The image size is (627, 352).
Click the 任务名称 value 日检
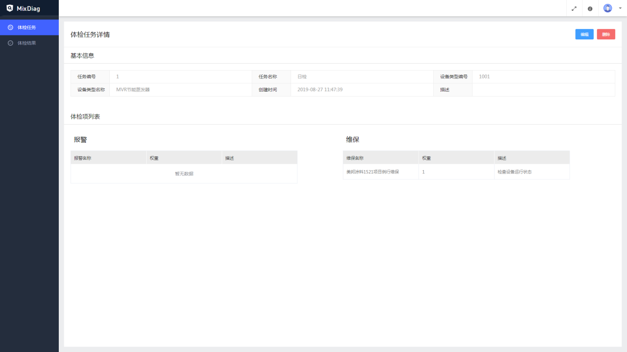coord(302,76)
